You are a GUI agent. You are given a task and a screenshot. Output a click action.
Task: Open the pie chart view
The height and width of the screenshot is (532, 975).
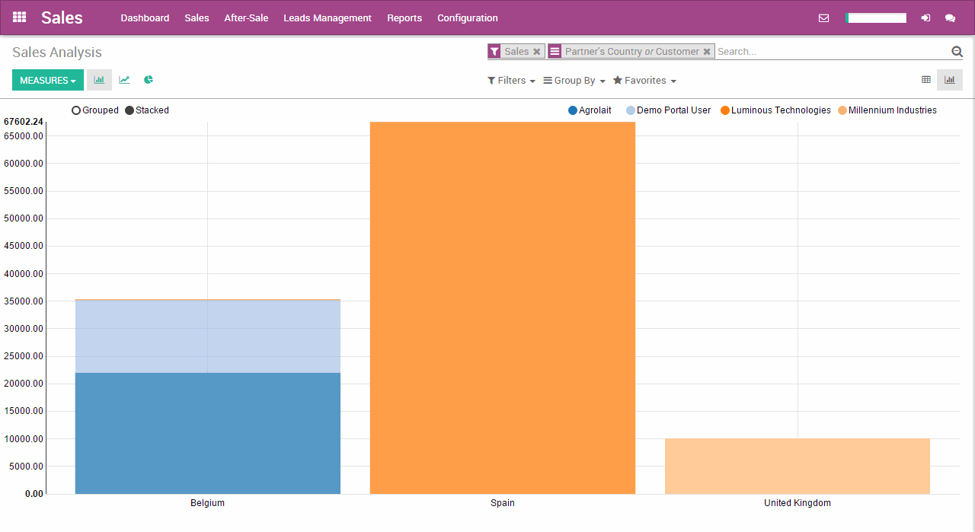pyautogui.click(x=148, y=79)
